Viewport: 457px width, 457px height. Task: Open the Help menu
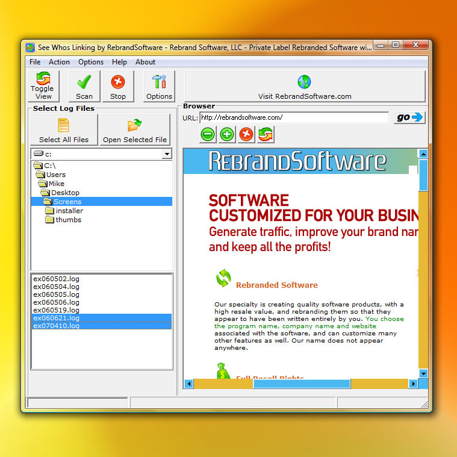pyautogui.click(x=119, y=62)
